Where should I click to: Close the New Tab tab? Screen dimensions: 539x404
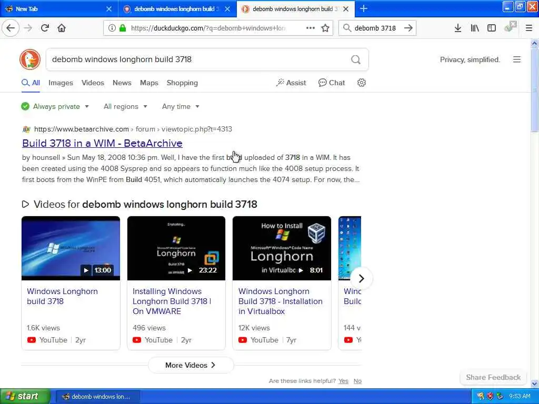coord(108,9)
